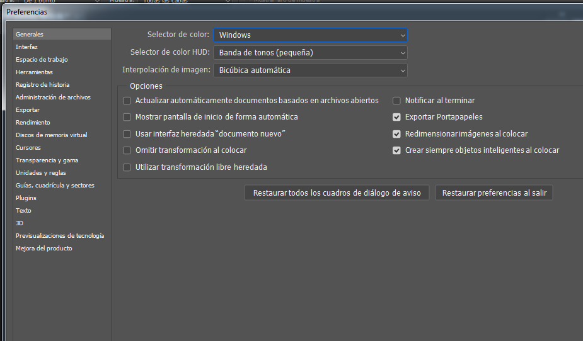This screenshot has width=583, height=341.
Task: Click Restaurar todos los cuadros de diálogo de aviso
Action: [337, 193]
